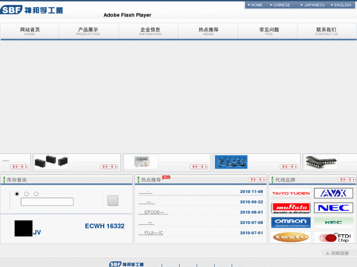Open the OMRON brand logo
The width and height of the screenshot is (357, 267).
tap(291, 222)
